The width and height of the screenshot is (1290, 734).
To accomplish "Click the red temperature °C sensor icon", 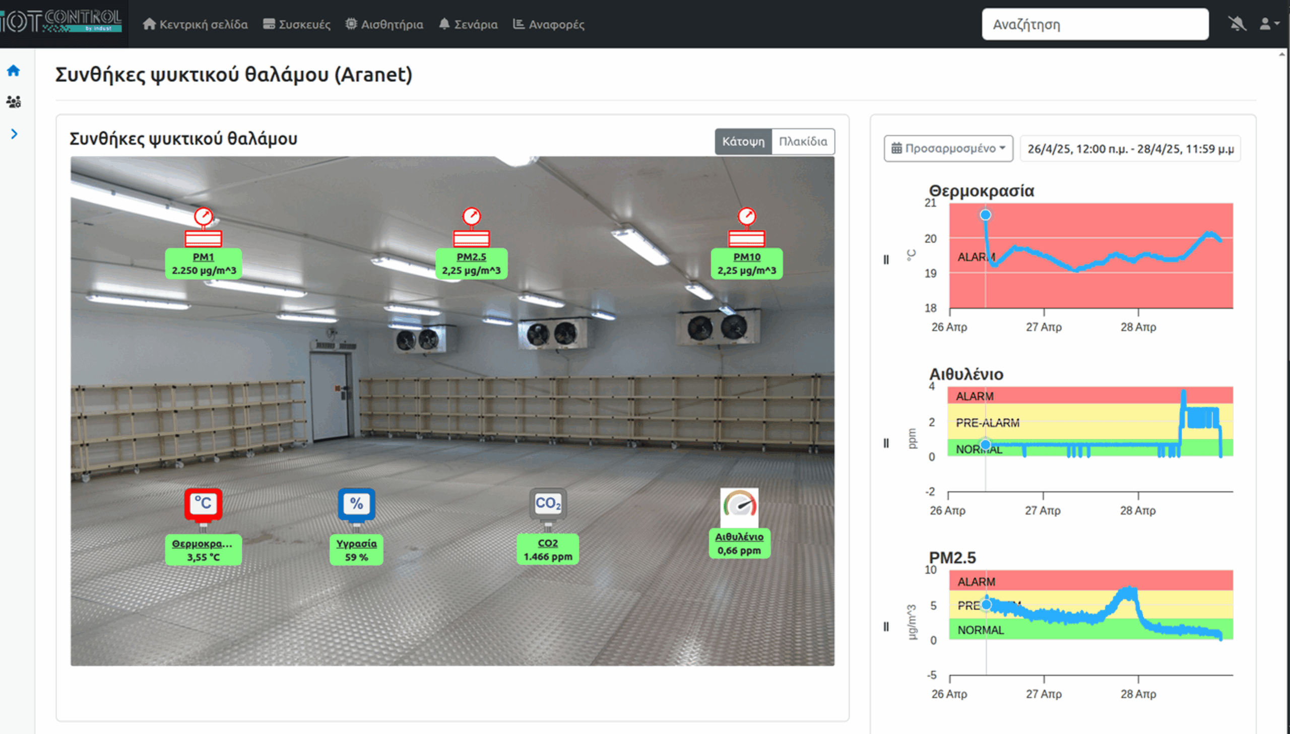I will 203,504.
